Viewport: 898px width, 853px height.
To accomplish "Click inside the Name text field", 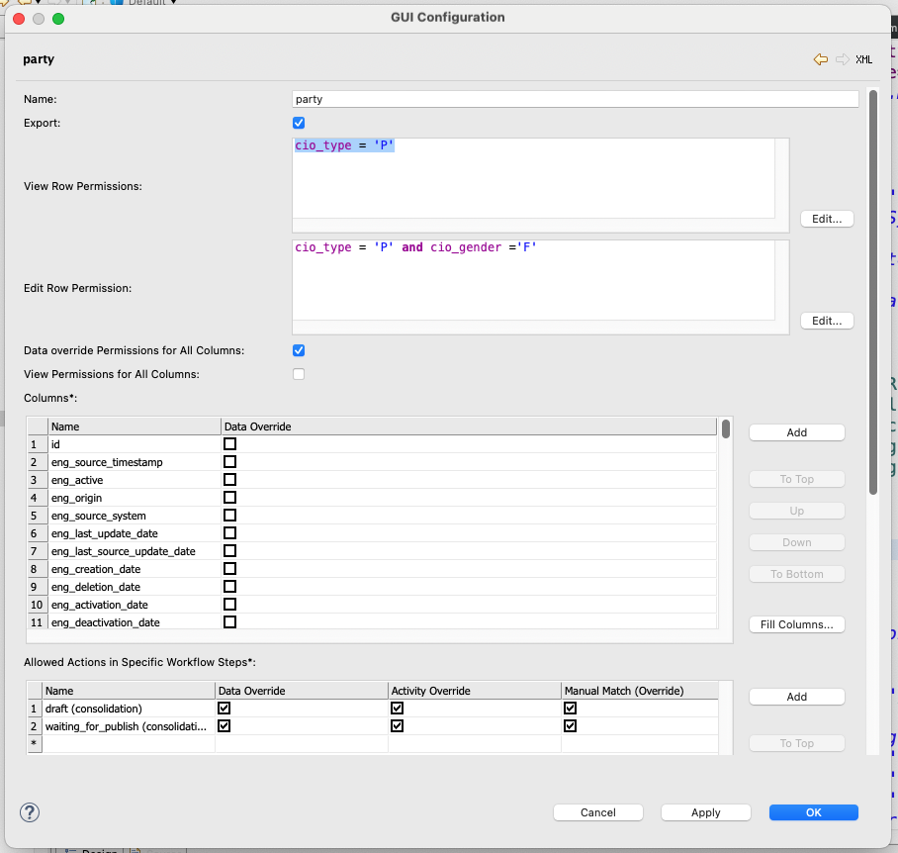I will tap(574, 98).
